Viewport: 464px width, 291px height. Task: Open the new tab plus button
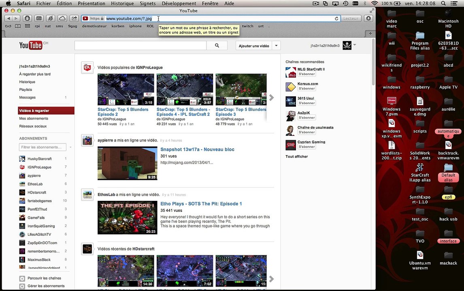click(x=370, y=34)
